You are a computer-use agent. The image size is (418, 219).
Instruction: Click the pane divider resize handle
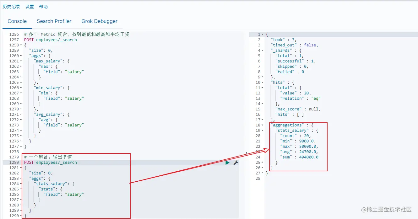tap(246, 153)
